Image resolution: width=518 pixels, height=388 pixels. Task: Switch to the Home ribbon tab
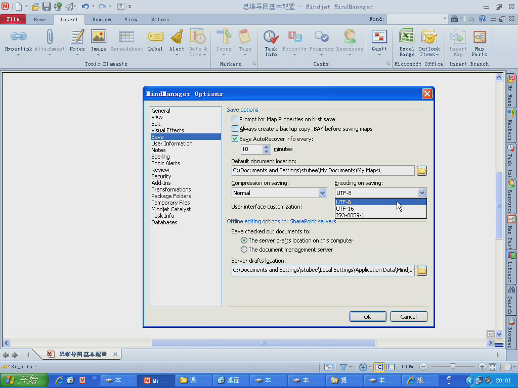(x=39, y=20)
